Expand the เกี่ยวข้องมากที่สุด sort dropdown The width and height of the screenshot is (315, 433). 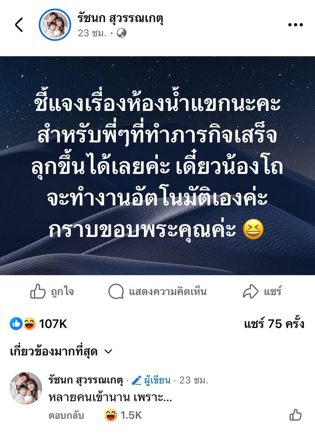click(61, 351)
